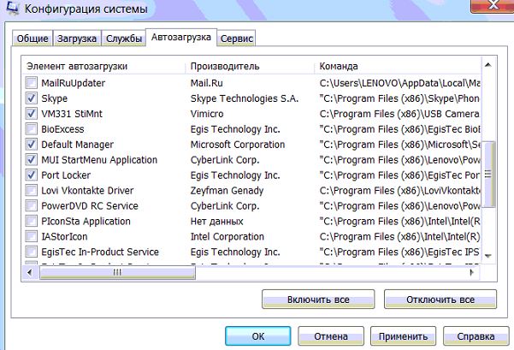Image resolution: width=514 pixels, height=350 pixels.
Task: Select the Автозагрузка tab
Action: pyautogui.click(x=181, y=37)
